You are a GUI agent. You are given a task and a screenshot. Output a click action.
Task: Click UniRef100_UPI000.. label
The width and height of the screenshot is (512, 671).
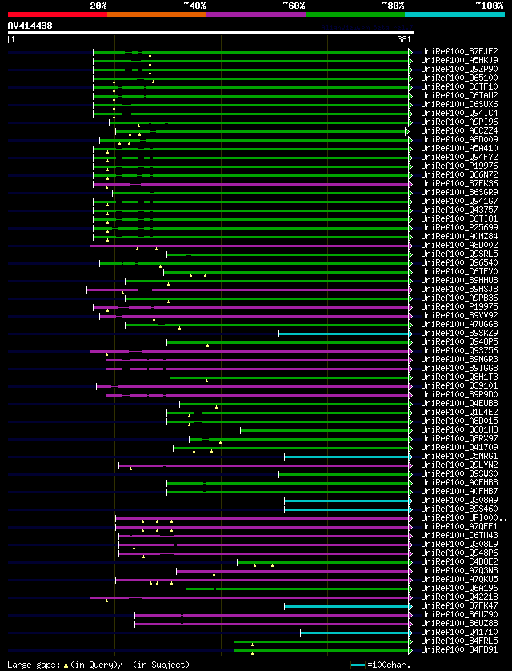(x=464, y=518)
